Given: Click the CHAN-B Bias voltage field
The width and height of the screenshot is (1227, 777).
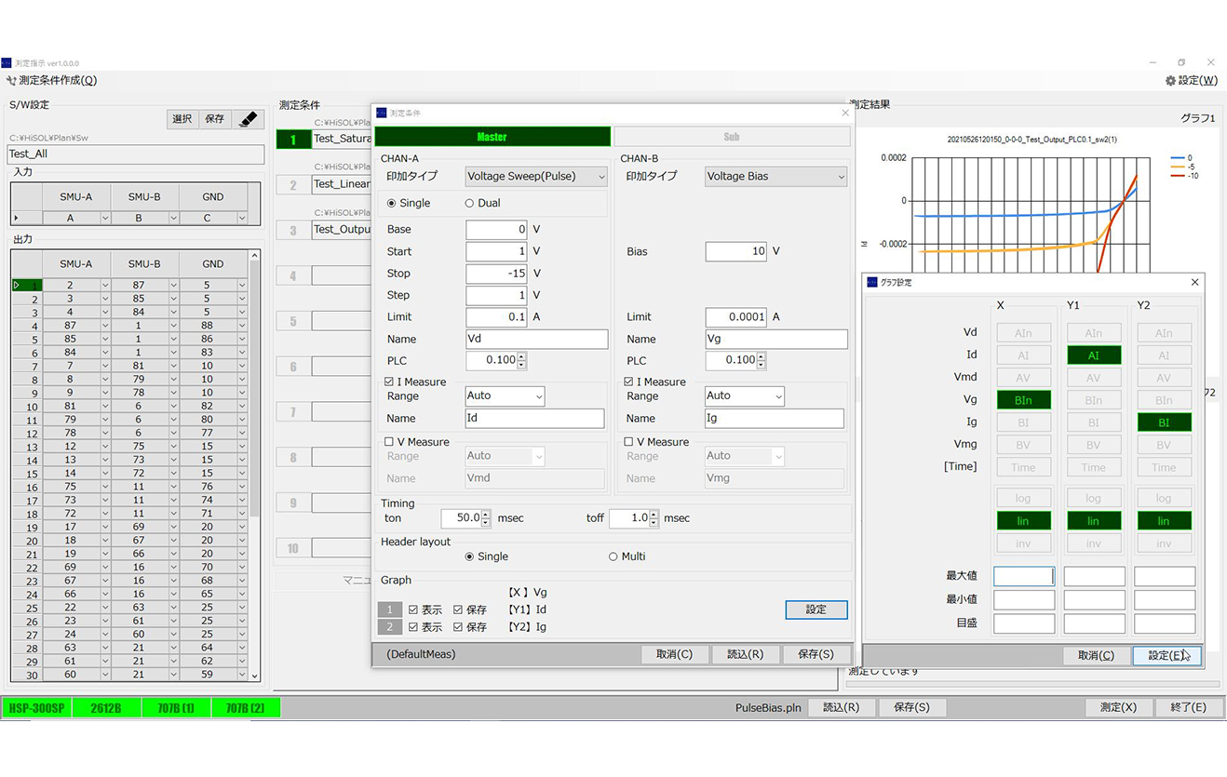Looking at the screenshot, I should click(736, 251).
